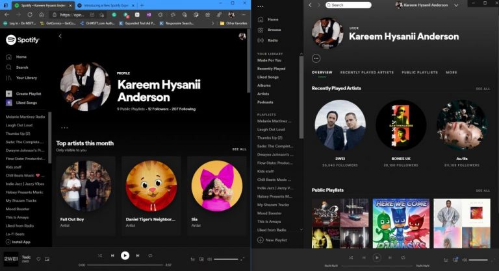Image resolution: width=499 pixels, height=271 pixels.
Task: Click the browser refresh button
Action: 30,15
